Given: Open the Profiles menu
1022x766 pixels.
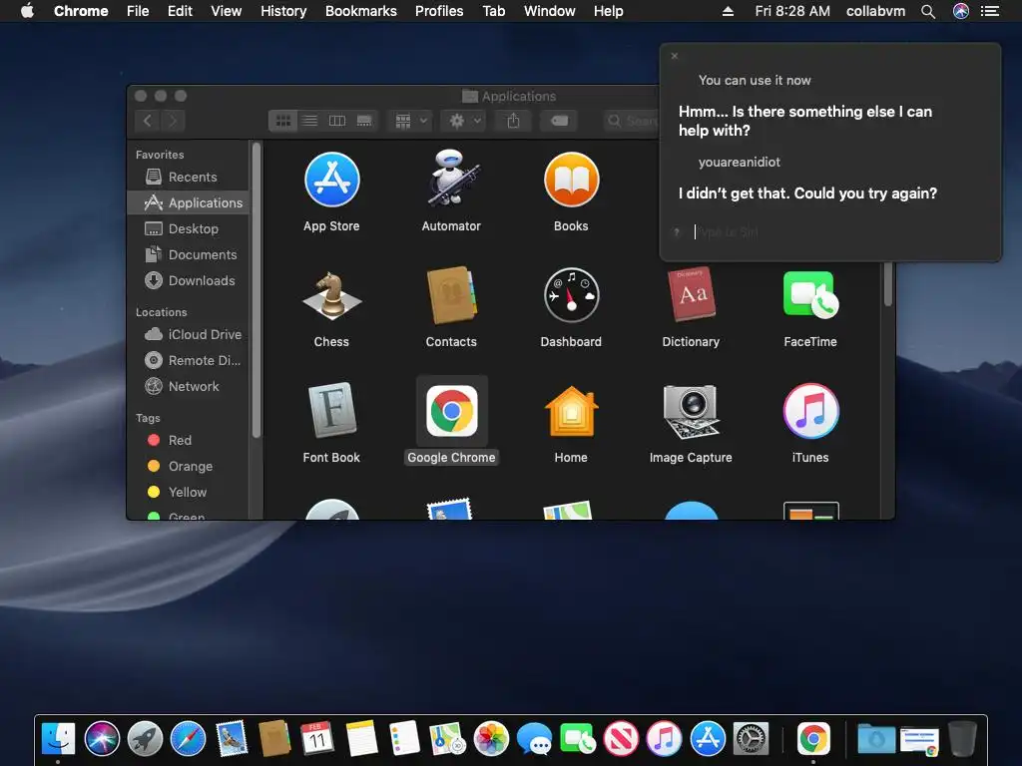Looking at the screenshot, I should [439, 11].
